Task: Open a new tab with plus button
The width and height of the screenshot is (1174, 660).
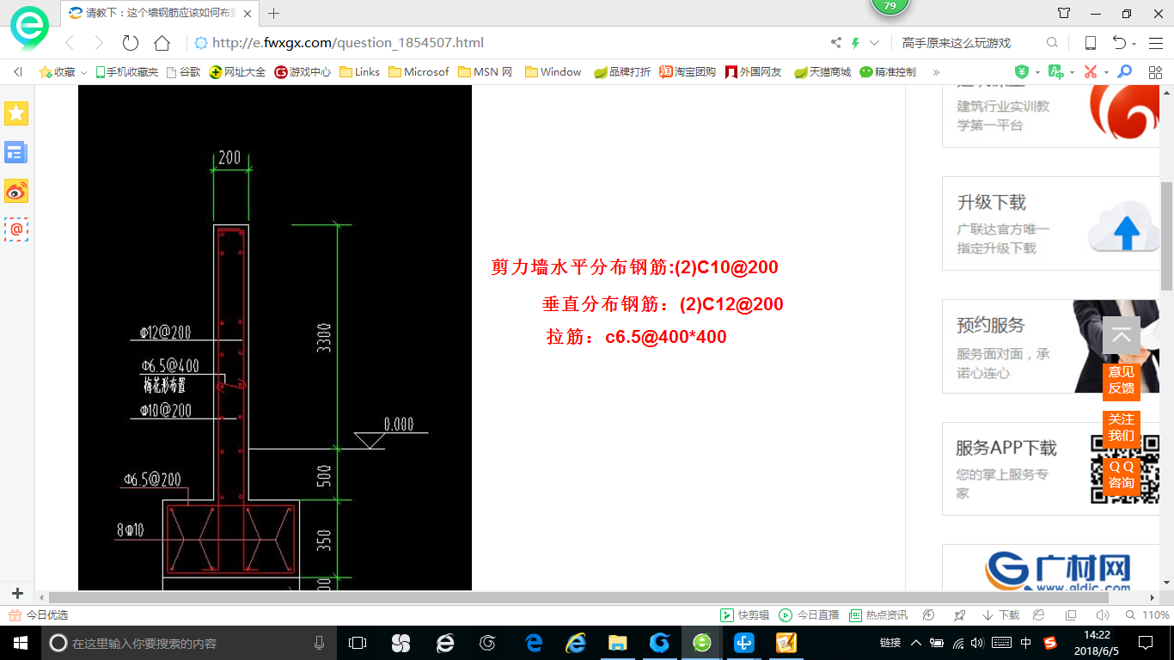Action: [x=274, y=13]
